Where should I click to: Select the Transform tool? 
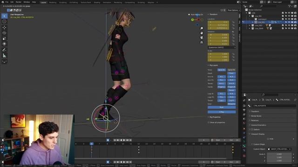[x=4, y=44]
